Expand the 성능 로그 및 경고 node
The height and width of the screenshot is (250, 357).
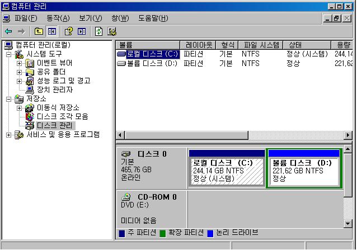(x=20, y=81)
